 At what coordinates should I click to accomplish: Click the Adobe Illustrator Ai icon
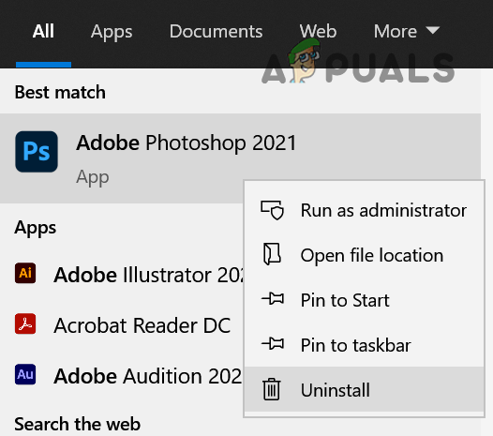25,273
